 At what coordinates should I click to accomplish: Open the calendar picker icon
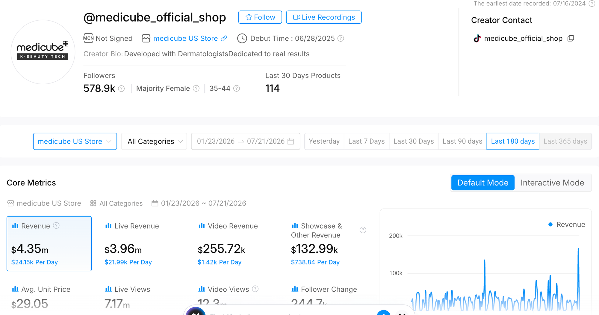click(291, 141)
